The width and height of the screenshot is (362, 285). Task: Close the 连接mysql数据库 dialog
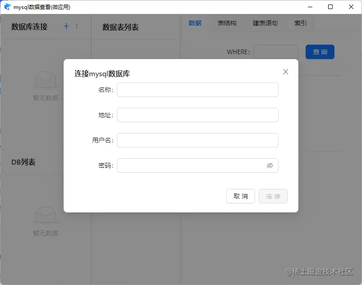pos(286,72)
